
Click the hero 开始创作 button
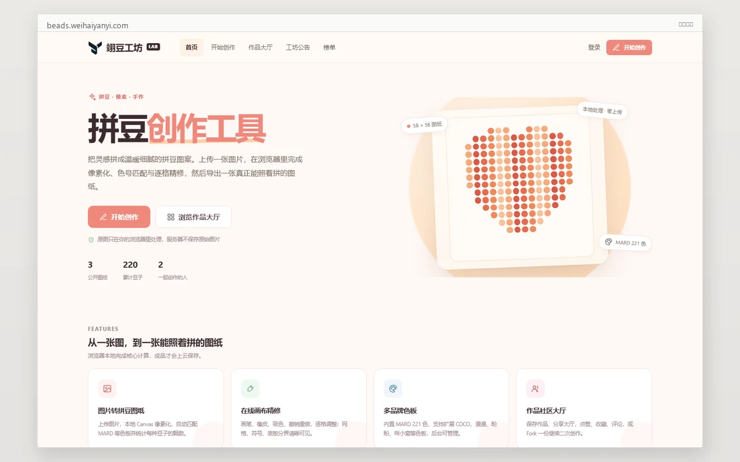pyautogui.click(x=119, y=217)
